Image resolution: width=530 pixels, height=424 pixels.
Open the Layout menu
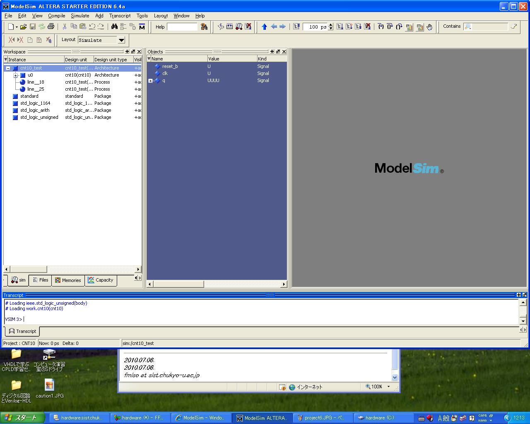(x=161, y=16)
